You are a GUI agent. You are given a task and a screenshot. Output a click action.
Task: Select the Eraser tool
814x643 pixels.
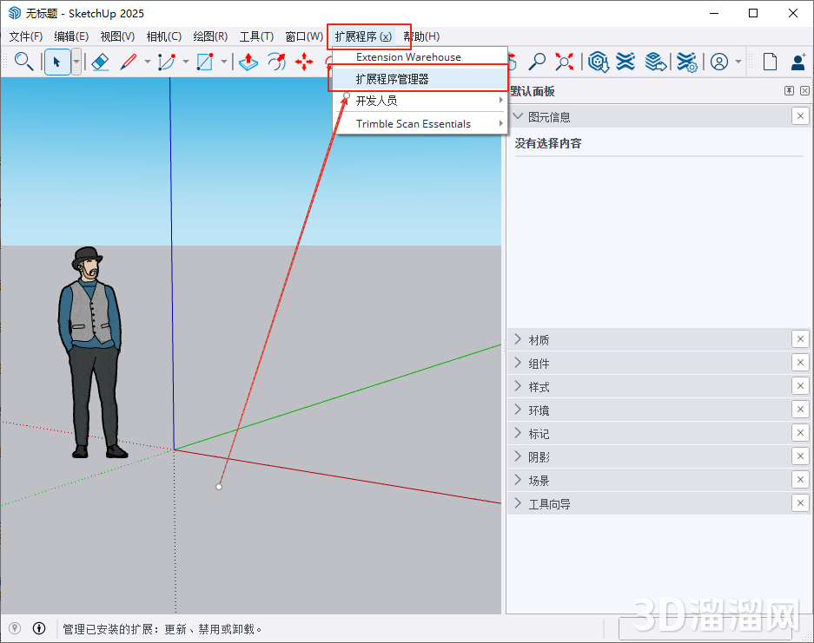point(100,62)
